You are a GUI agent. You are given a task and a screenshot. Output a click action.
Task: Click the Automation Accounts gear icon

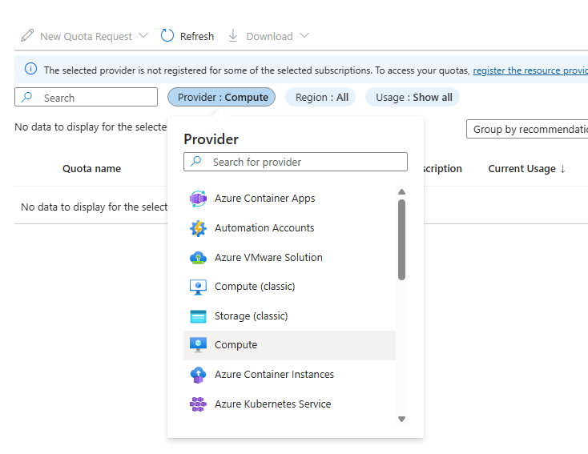[x=198, y=228]
